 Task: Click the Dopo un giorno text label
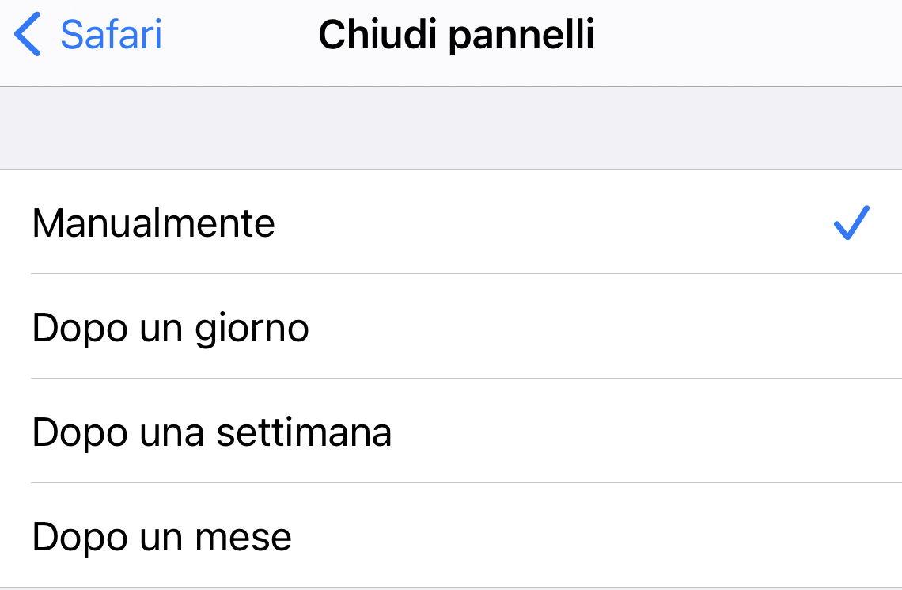[170, 328]
